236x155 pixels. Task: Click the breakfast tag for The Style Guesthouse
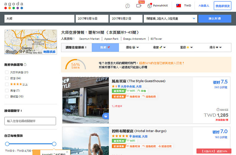click(142, 91)
